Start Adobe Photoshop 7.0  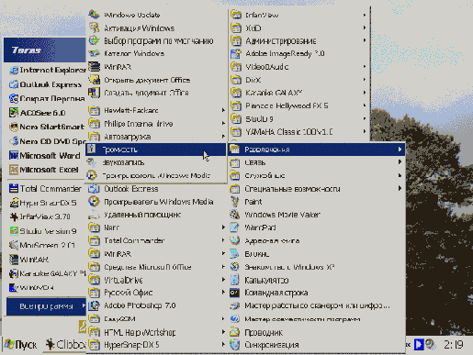click(156, 305)
